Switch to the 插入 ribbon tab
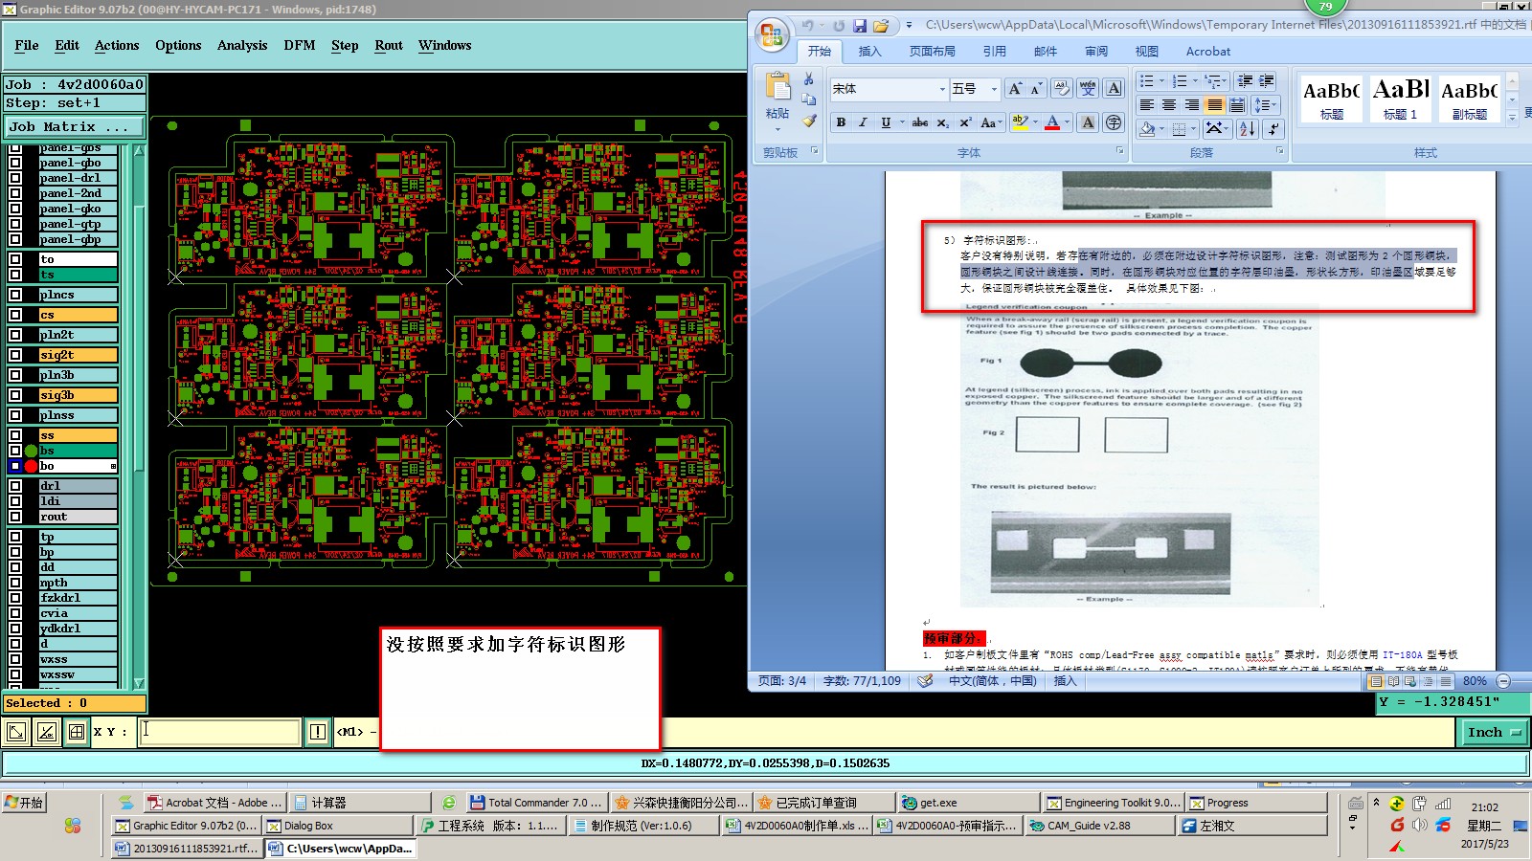Image resolution: width=1532 pixels, height=861 pixels. [869, 52]
